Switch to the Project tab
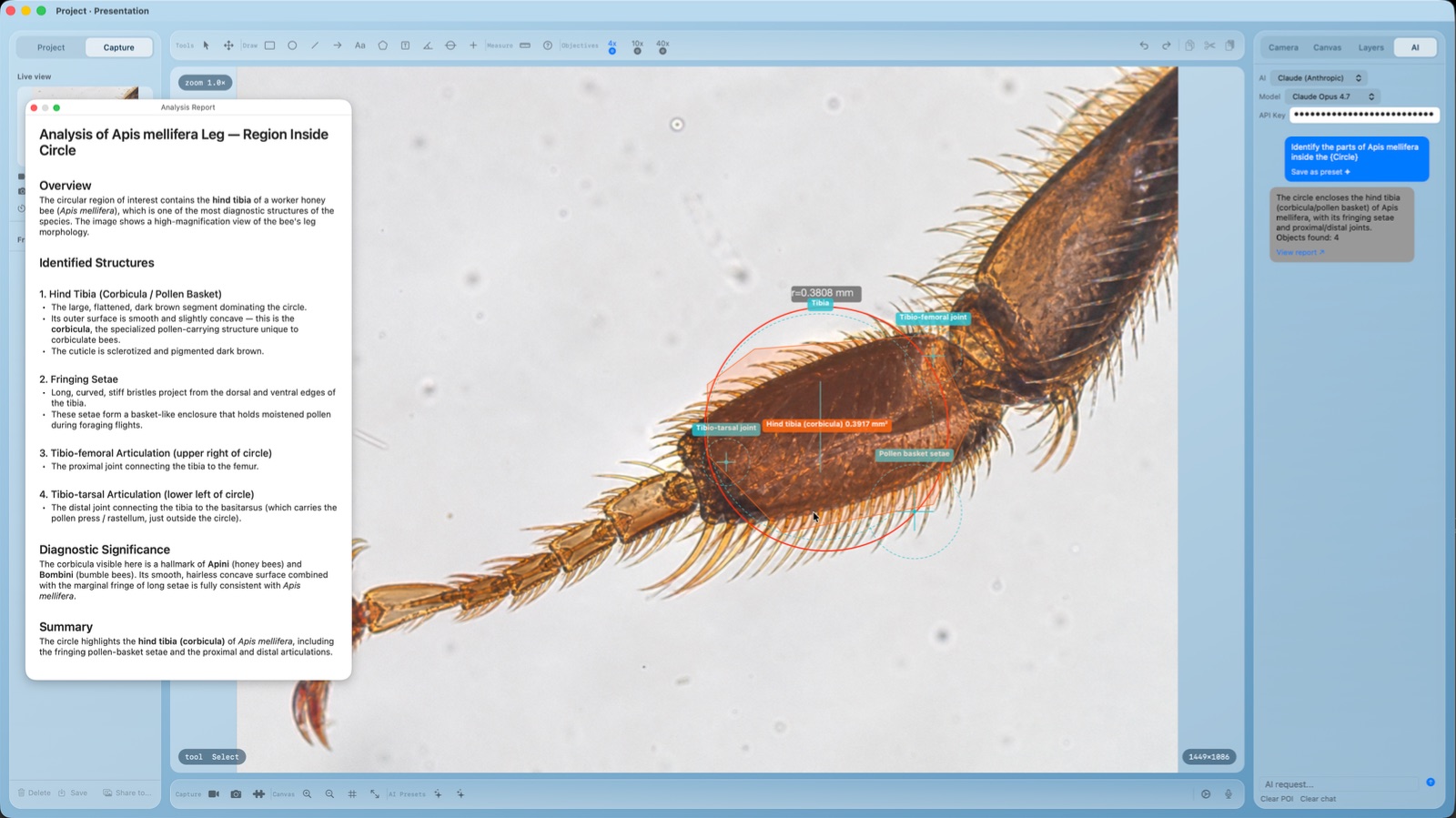 coord(51,47)
